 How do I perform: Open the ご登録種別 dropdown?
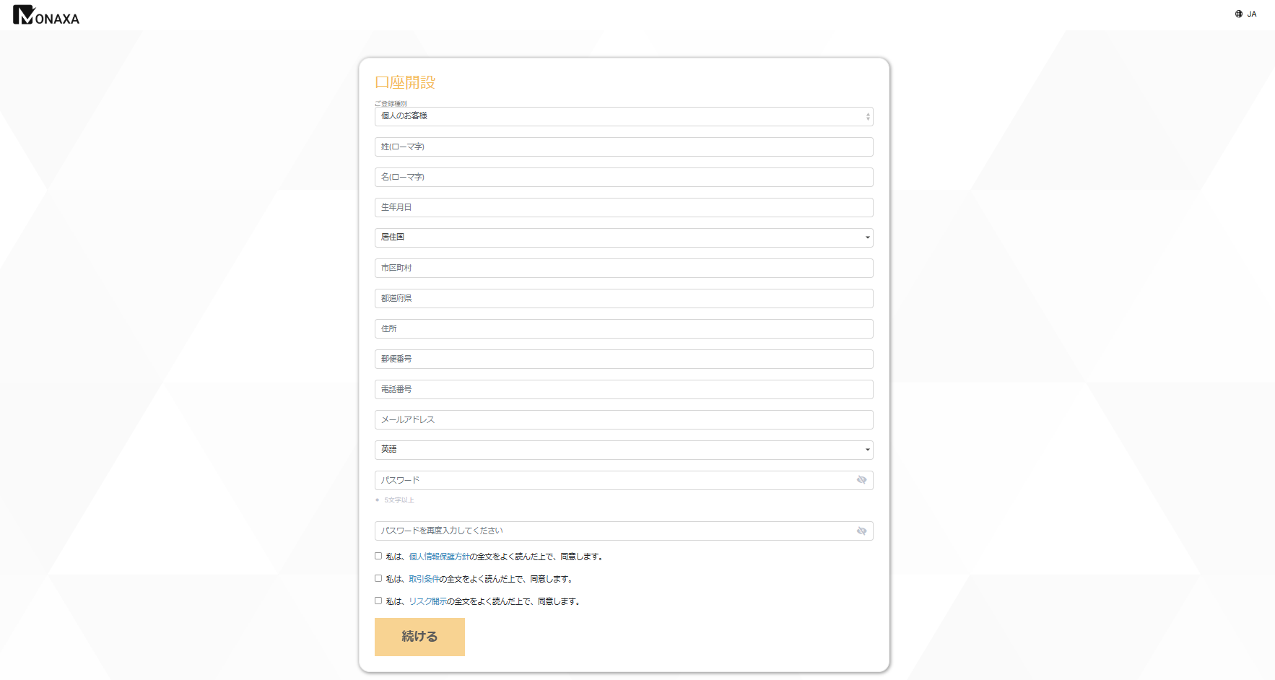pyautogui.click(x=623, y=116)
